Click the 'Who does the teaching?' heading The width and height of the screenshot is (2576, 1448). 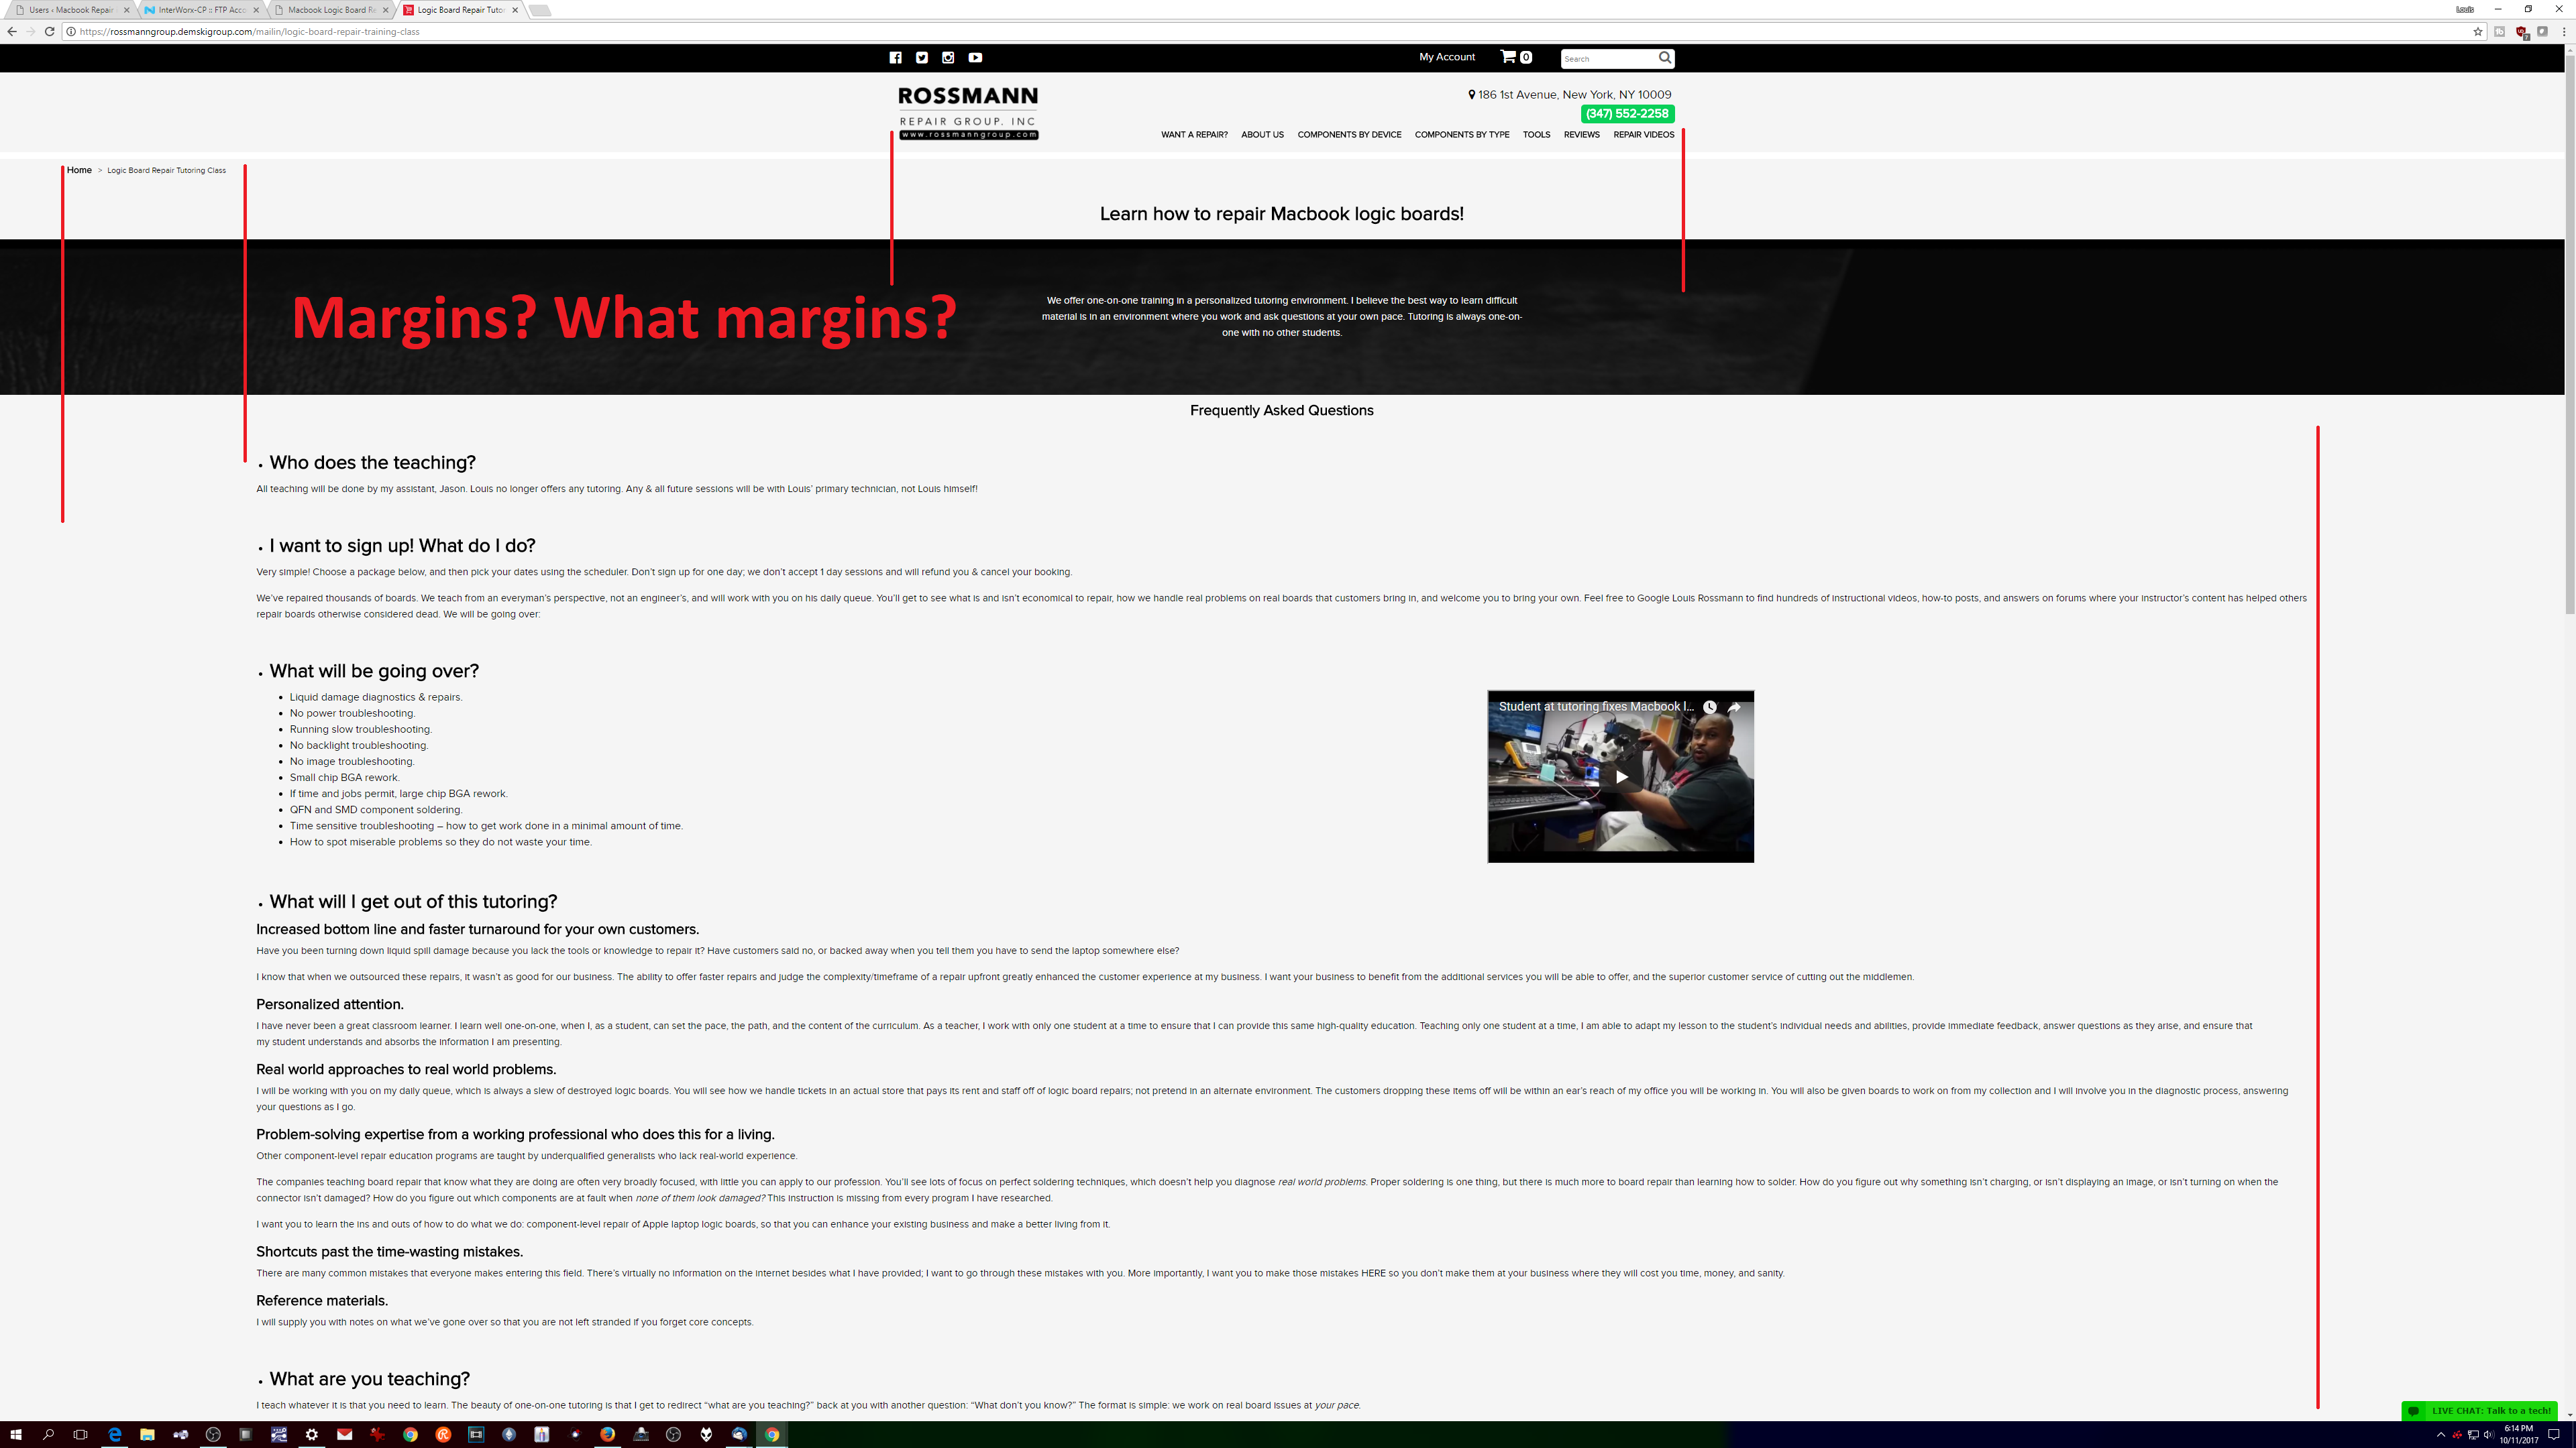pos(372,462)
